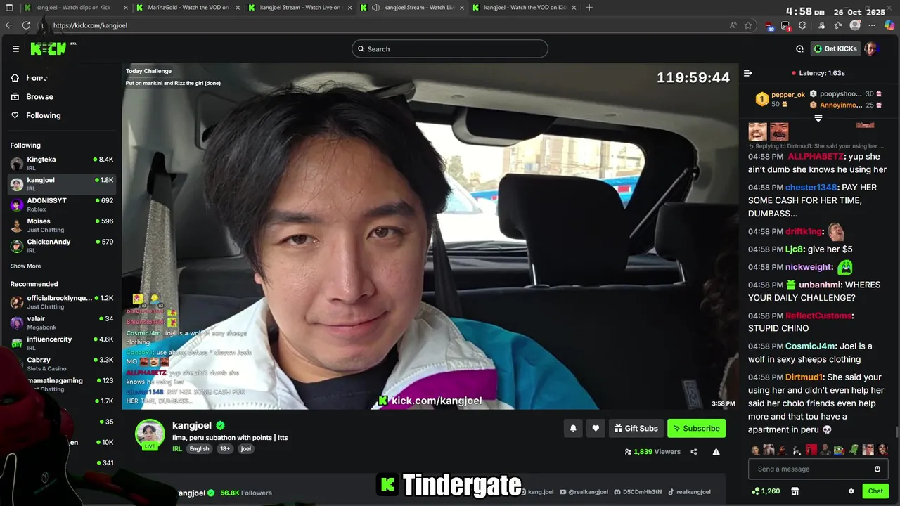Click the English language tag
900x506 pixels.
coord(199,449)
